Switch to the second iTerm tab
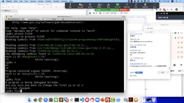The height and width of the screenshot is (103, 184). click(x=35, y=19)
